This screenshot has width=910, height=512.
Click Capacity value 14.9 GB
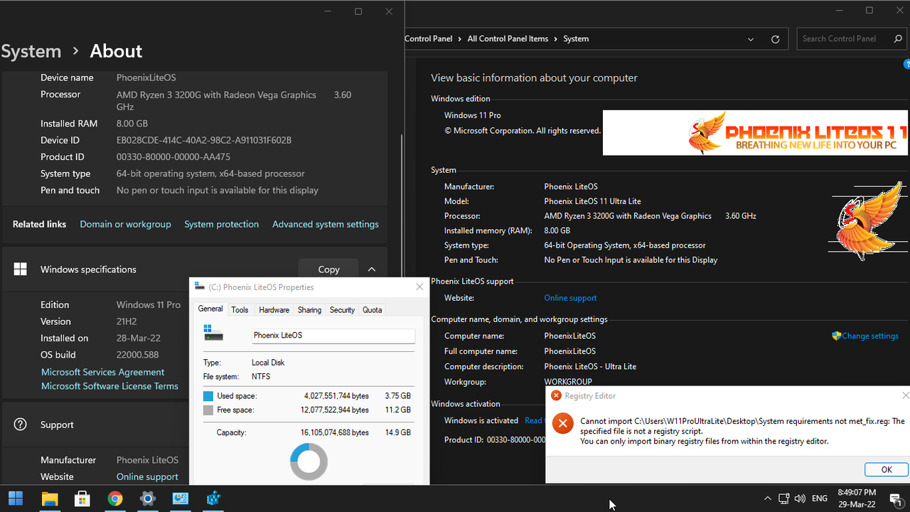(398, 432)
